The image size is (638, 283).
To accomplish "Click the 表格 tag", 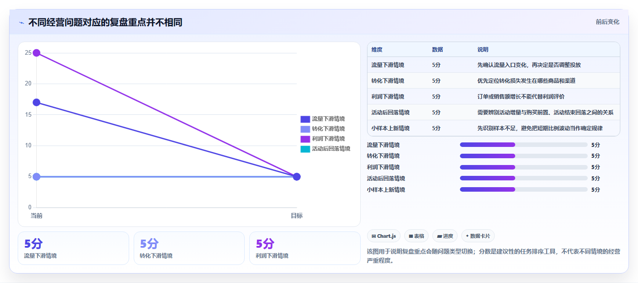I will tap(416, 236).
